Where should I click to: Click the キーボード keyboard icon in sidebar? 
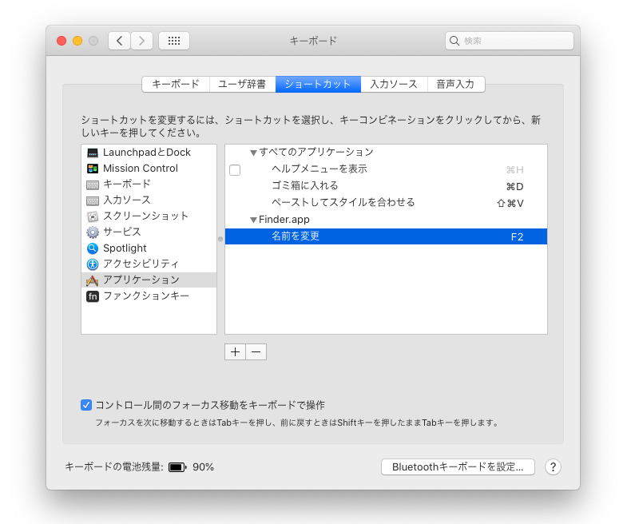93,185
